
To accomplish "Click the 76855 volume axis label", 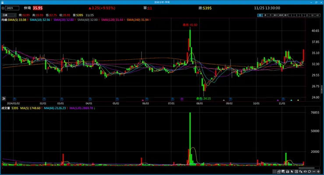I will point(315,113).
